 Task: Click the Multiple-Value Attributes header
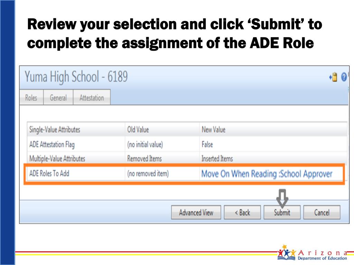coord(57,159)
